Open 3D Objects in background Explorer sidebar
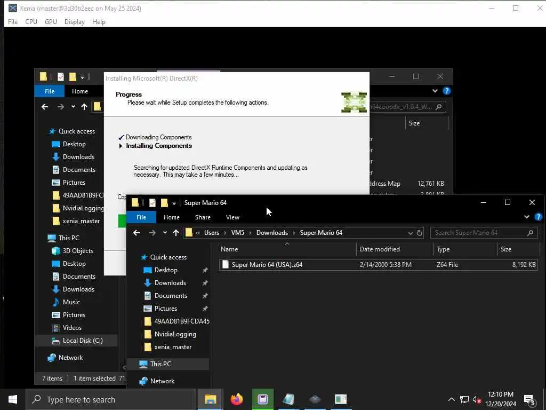546x410 pixels. pos(78,251)
